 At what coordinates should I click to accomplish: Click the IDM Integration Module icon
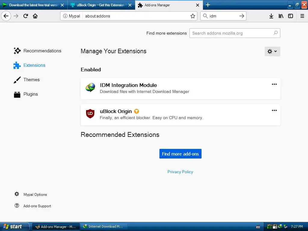90,88
